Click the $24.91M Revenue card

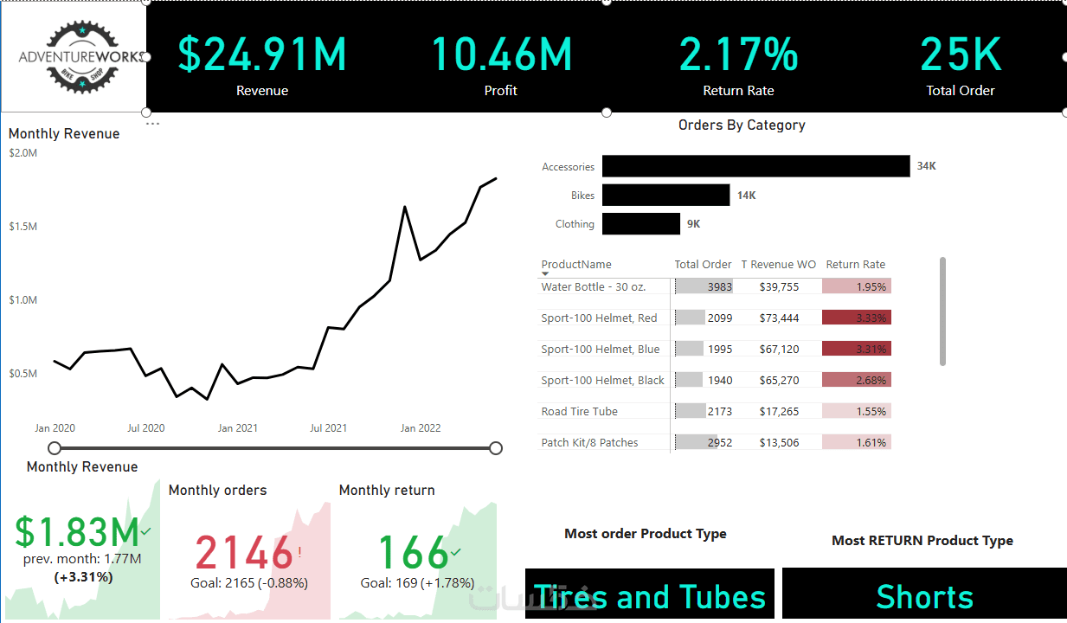click(x=262, y=62)
